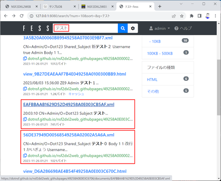Screen dimensions: 221x181
Task: Filter file type HTML
Action: 152,79
